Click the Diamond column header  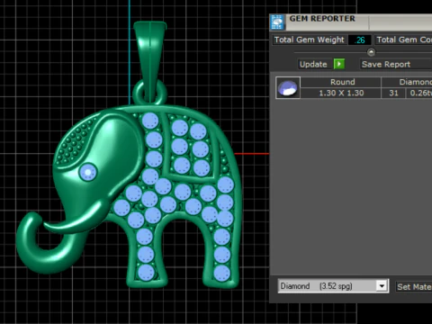pos(408,82)
